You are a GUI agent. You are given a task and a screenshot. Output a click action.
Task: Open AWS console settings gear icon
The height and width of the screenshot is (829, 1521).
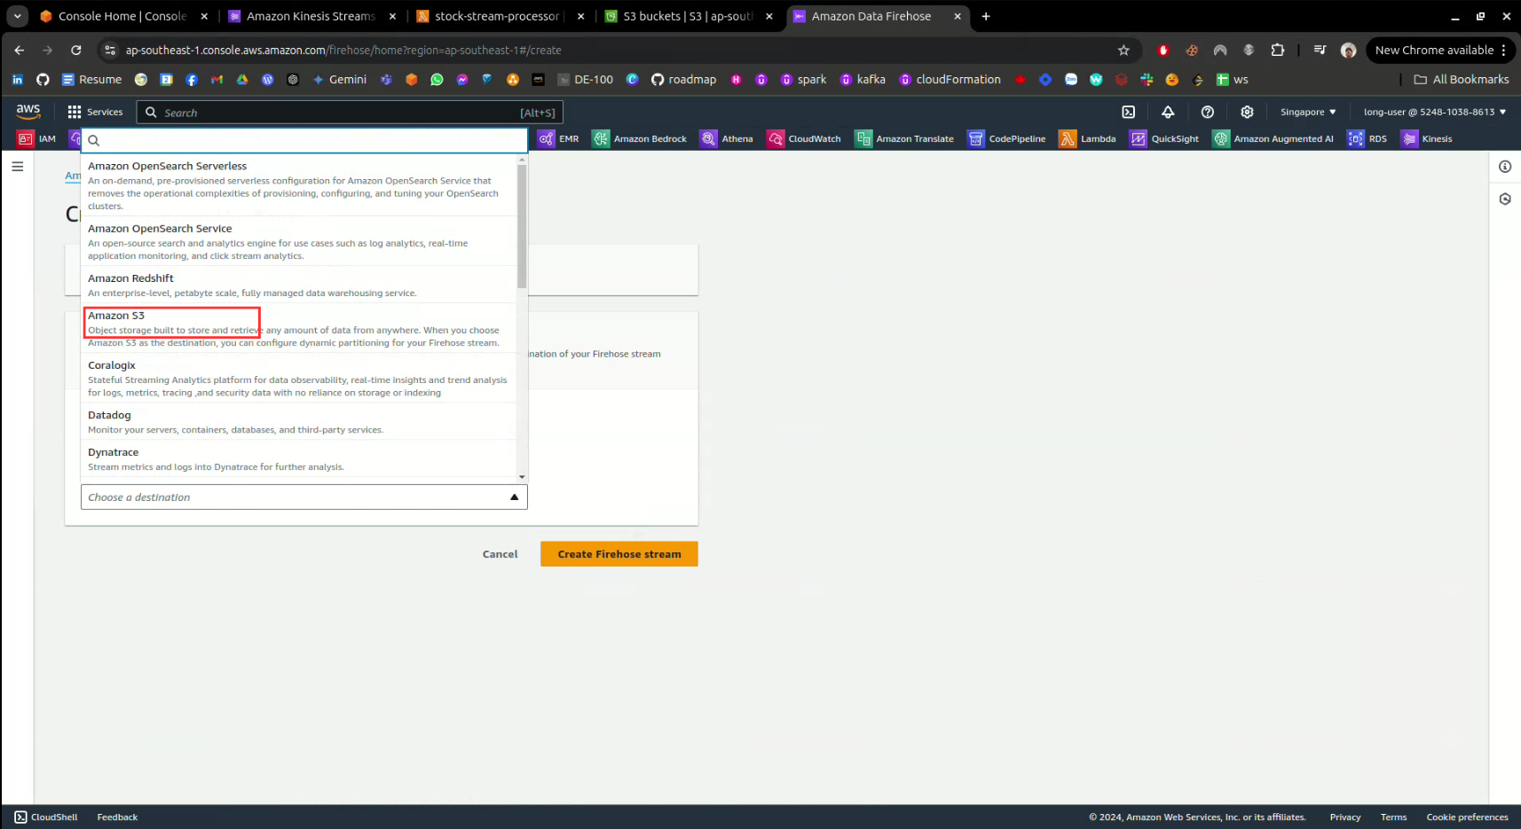(x=1247, y=112)
